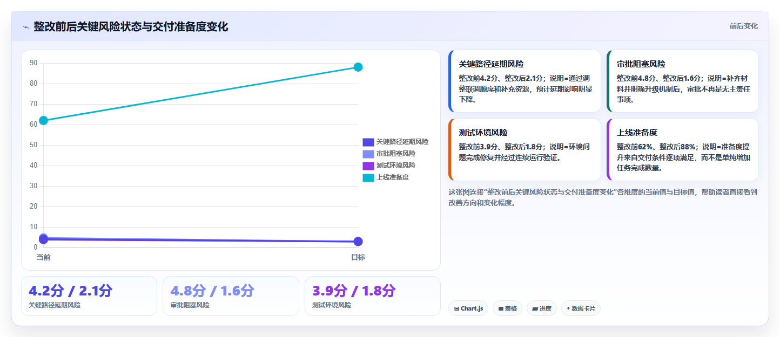Click 上线准备度 data point at 当前

point(43,120)
